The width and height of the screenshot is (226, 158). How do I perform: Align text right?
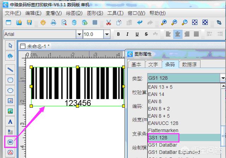coord(187,34)
